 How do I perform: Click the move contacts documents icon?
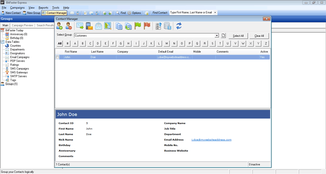(x=128, y=26)
